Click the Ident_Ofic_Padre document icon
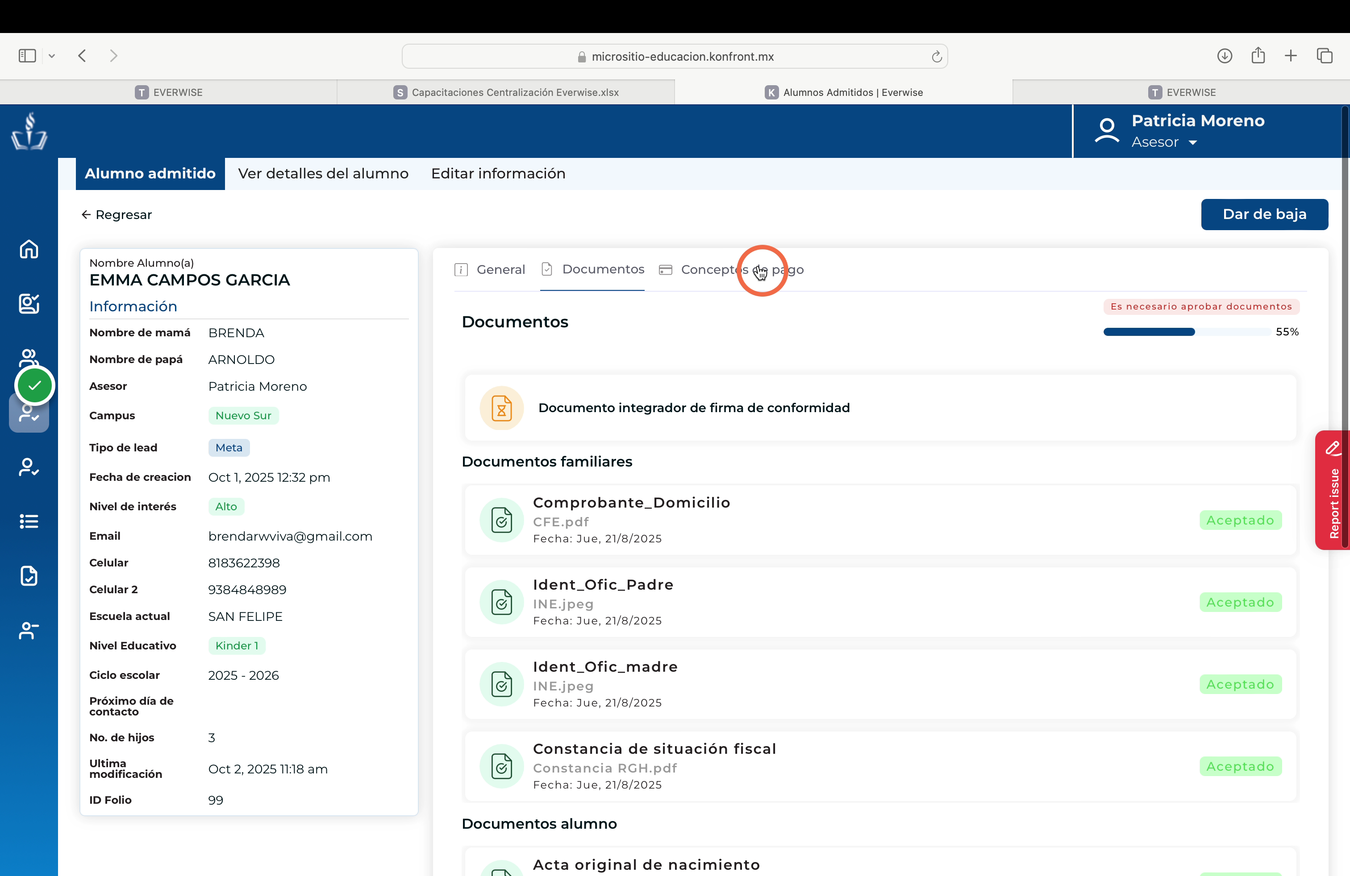The image size is (1350, 876). click(501, 602)
